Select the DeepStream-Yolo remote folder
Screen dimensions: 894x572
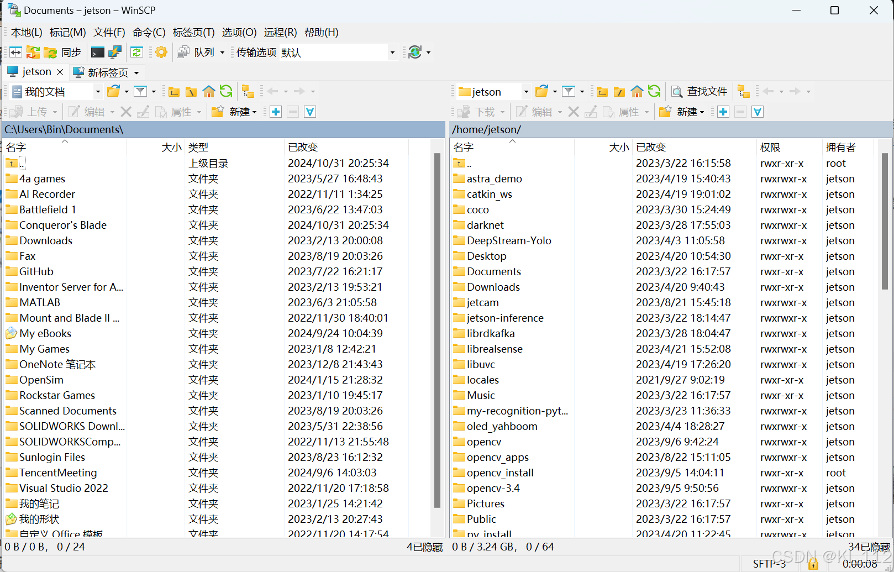click(509, 240)
